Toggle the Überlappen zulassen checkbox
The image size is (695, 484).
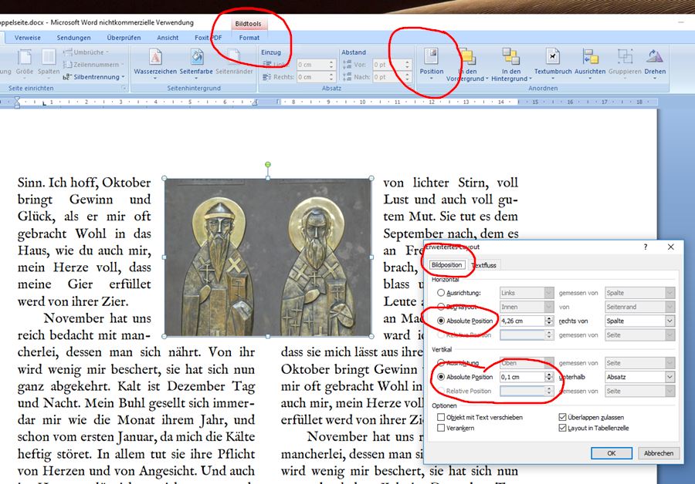click(562, 417)
